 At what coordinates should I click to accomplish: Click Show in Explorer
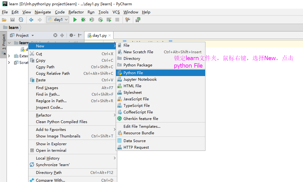(x=73, y=144)
